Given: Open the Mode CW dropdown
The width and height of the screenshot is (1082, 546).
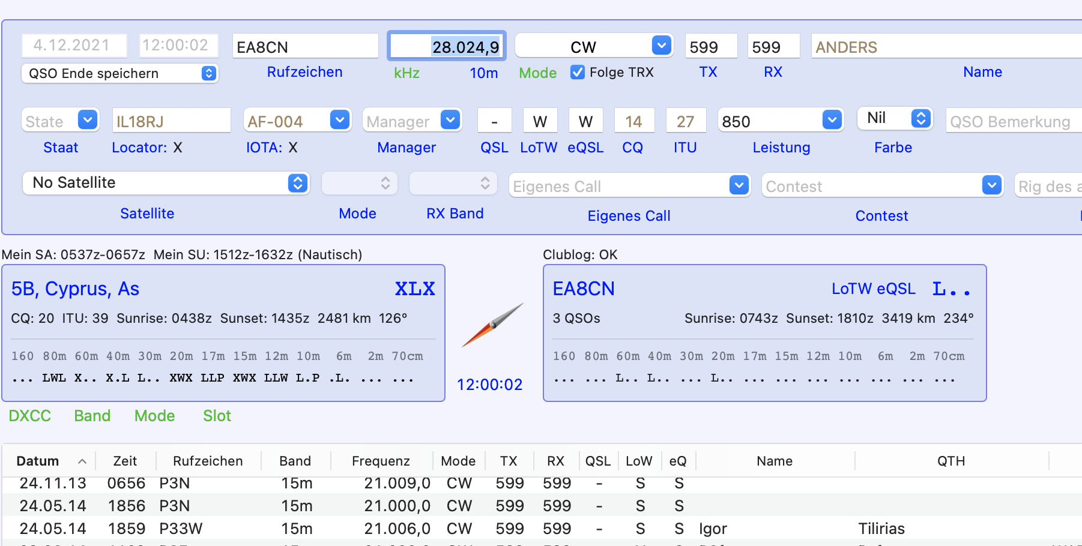Looking at the screenshot, I should click(x=661, y=46).
